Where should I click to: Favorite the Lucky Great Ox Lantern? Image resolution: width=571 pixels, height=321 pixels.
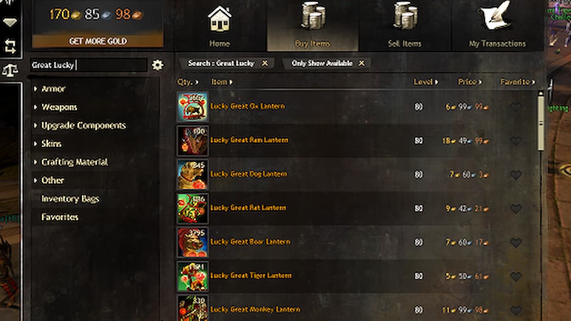coord(516,107)
